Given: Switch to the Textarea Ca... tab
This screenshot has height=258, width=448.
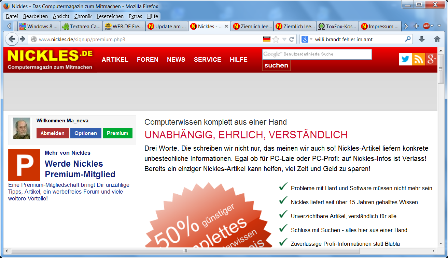Looking at the screenshot, I should point(81,26).
